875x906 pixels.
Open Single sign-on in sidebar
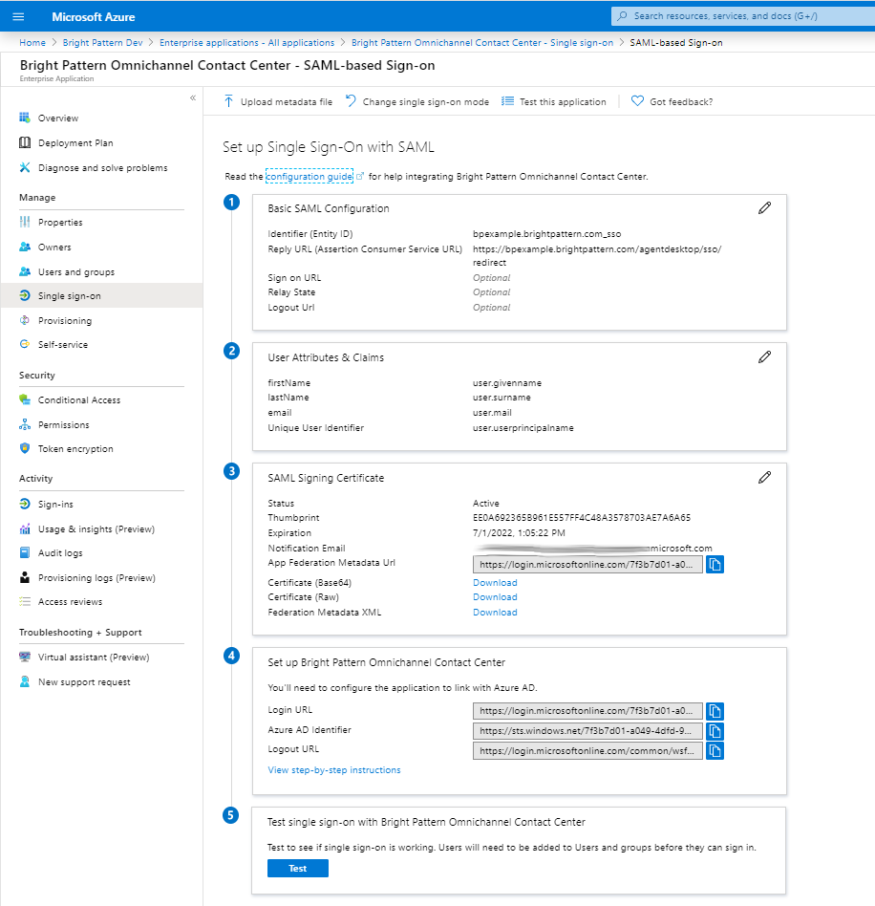101,296
